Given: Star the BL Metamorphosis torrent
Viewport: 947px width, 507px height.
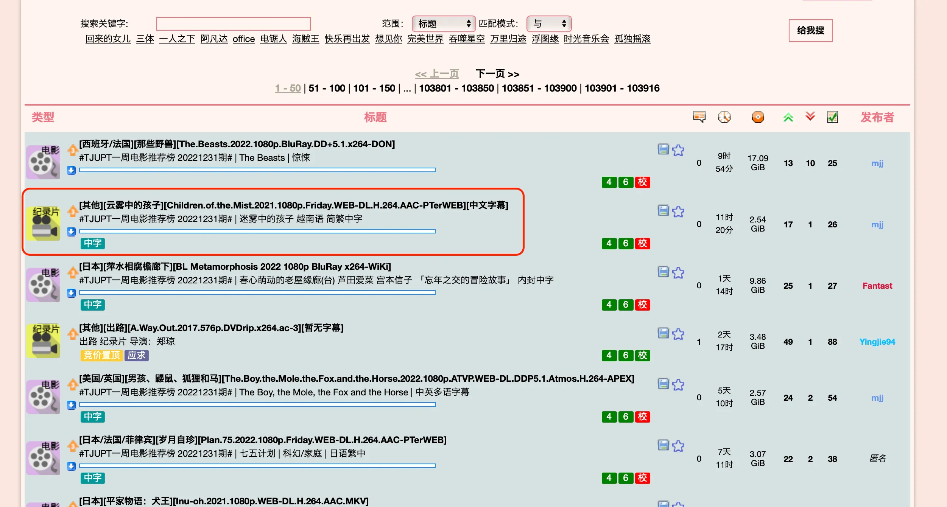Looking at the screenshot, I should tap(678, 272).
